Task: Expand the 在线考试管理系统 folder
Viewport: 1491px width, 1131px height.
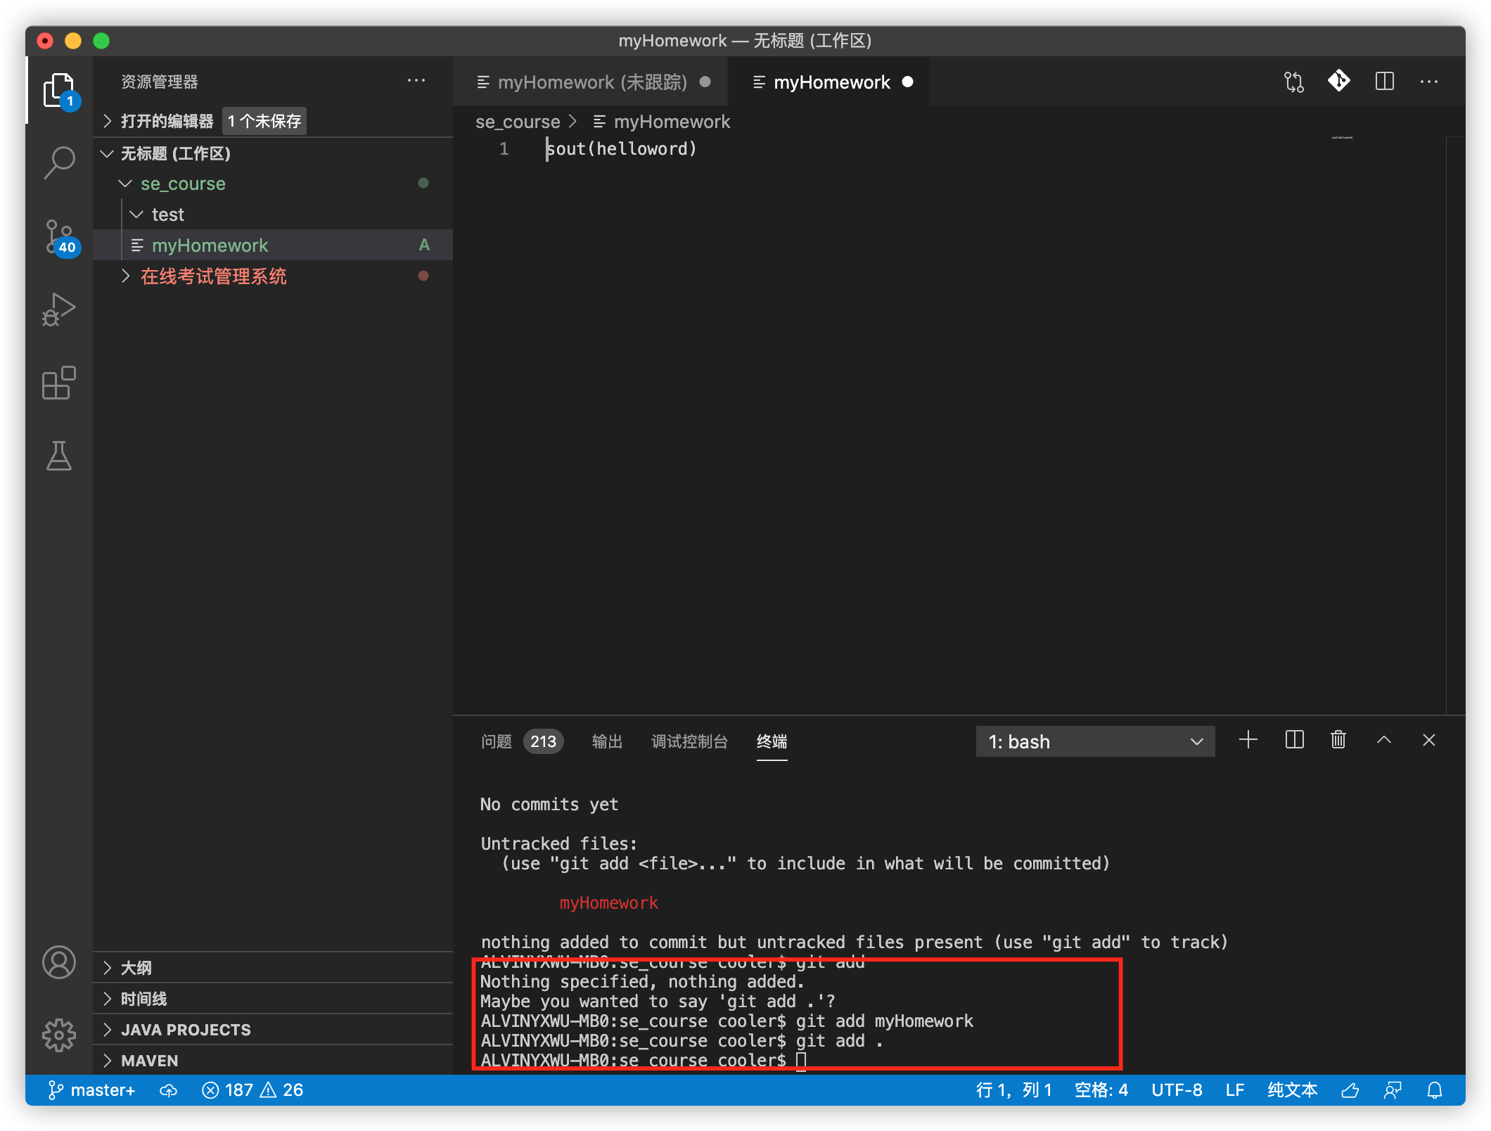Action: coord(213,276)
